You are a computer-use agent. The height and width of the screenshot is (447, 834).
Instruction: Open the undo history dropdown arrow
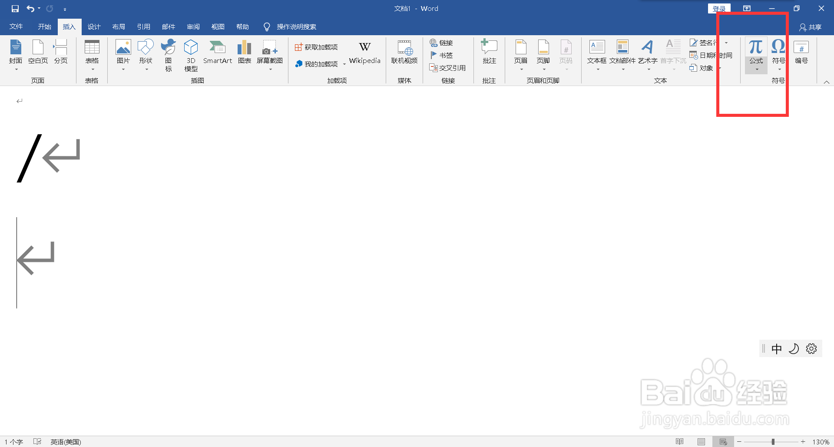(39, 9)
